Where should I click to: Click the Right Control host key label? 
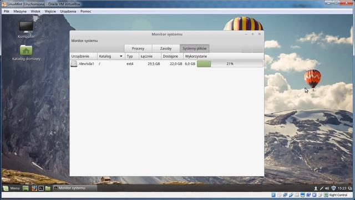click(338, 195)
